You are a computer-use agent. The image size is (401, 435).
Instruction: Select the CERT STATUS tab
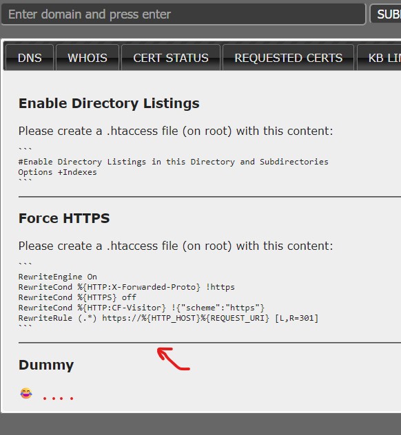pyautogui.click(x=171, y=58)
